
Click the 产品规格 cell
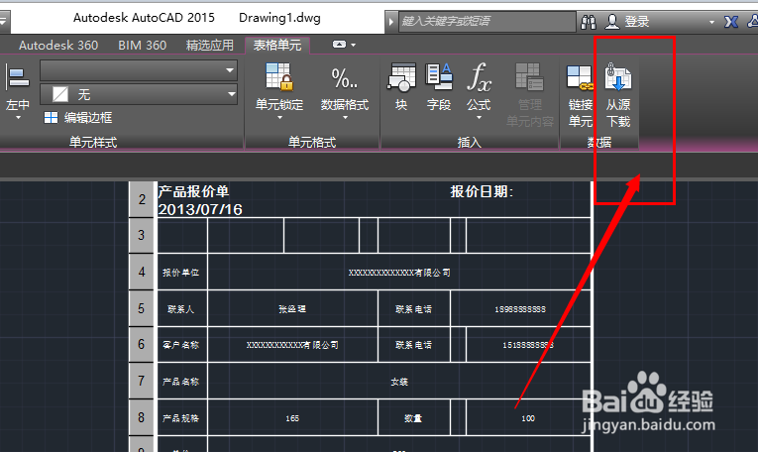(180, 418)
